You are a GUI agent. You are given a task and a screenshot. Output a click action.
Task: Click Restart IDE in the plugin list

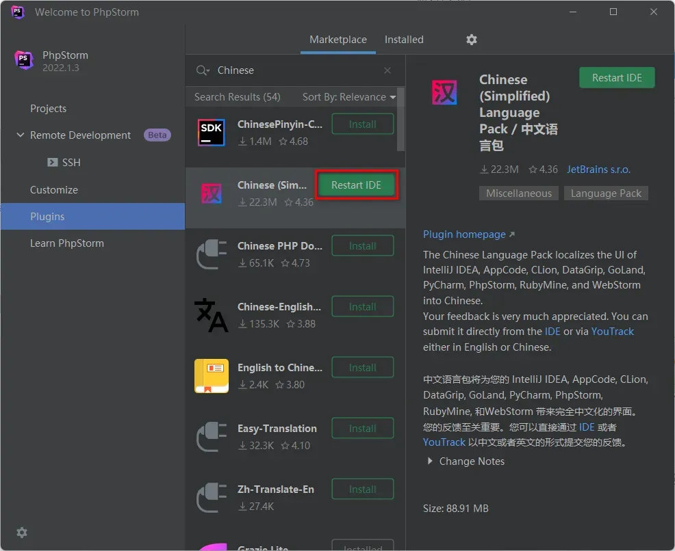pyautogui.click(x=357, y=185)
